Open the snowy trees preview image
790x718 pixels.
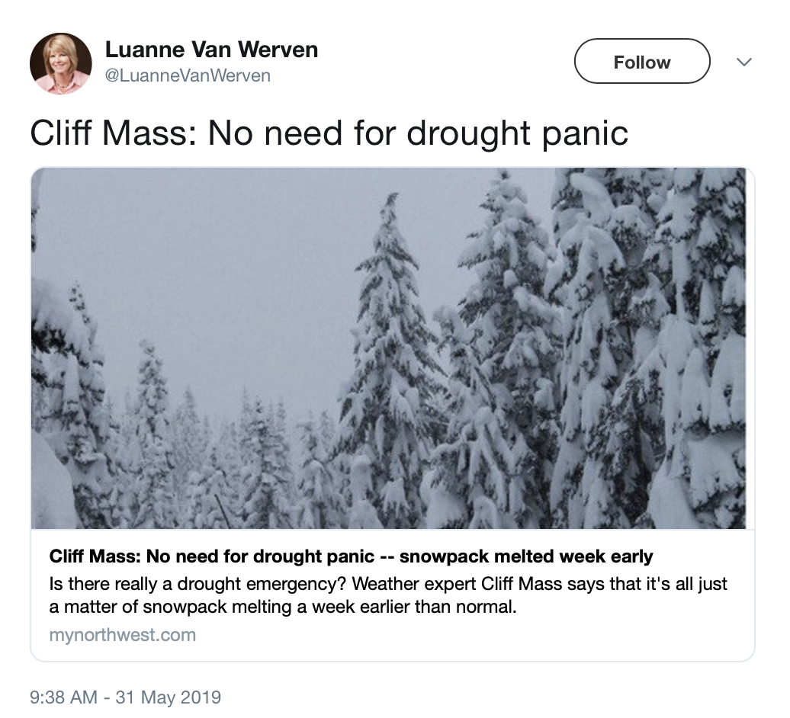(393, 348)
